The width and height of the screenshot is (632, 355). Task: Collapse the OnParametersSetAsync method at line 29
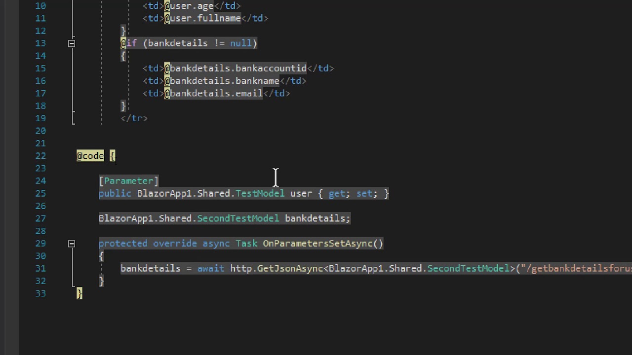[72, 244]
